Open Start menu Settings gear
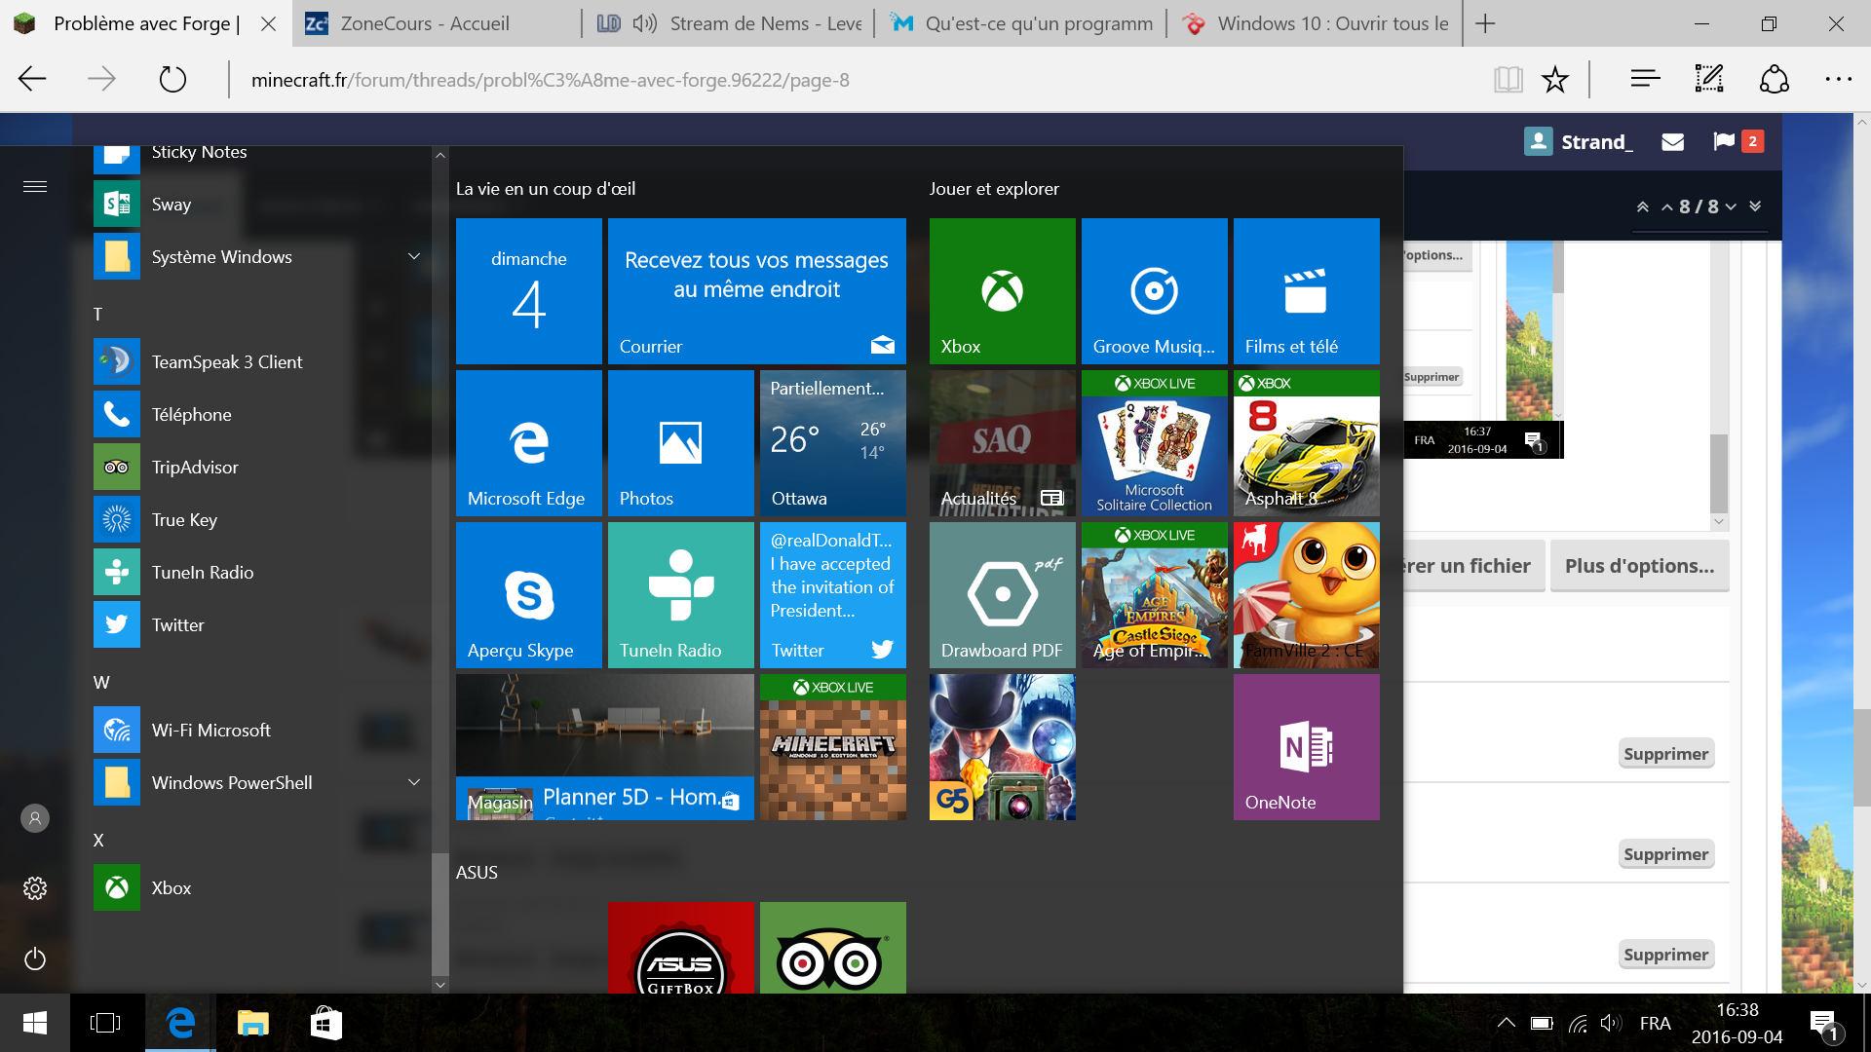Screen dimensions: 1871x1052 [x=35, y=888]
